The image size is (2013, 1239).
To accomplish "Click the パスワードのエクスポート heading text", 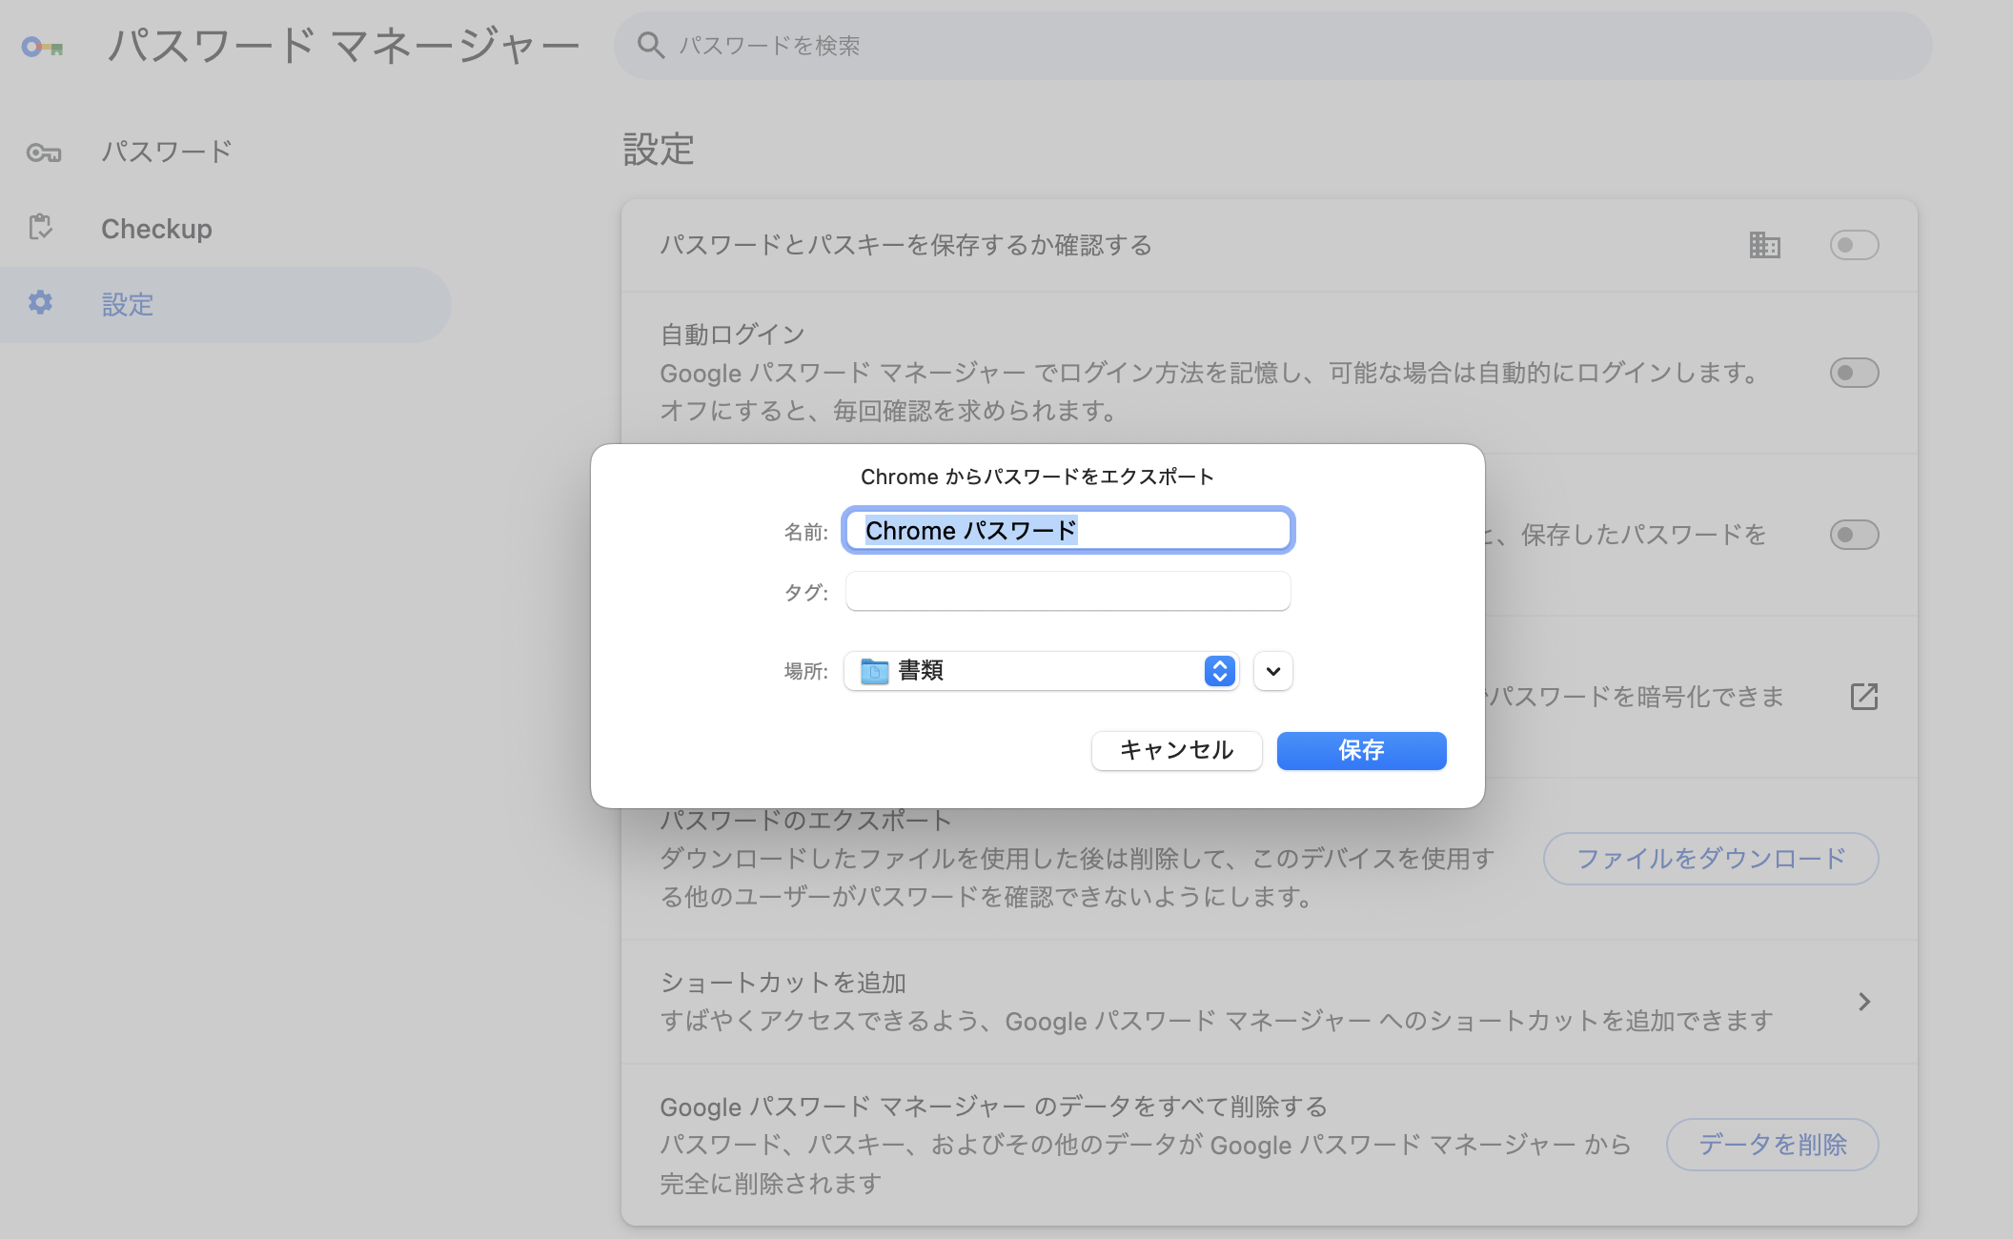I will [x=806, y=821].
